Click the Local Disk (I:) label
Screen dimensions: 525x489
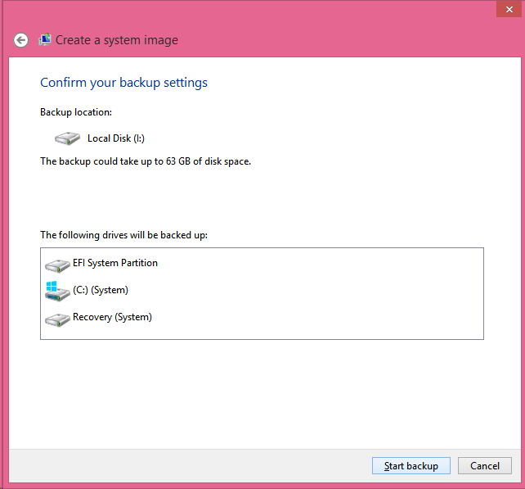point(116,138)
